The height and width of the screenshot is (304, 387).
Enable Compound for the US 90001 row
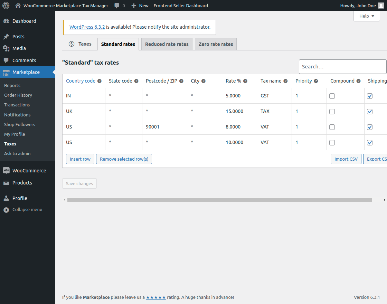pyautogui.click(x=332, y=127)
